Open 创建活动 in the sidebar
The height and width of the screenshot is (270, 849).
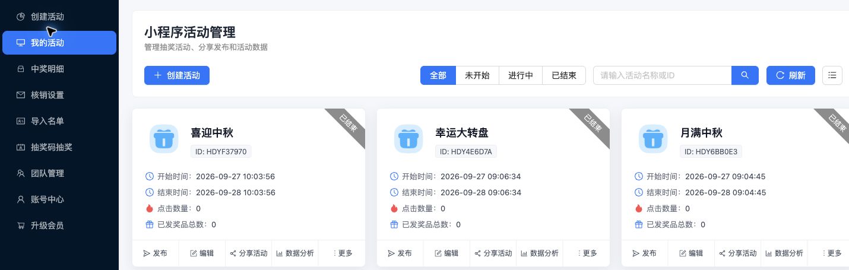(x=59, y=17)
